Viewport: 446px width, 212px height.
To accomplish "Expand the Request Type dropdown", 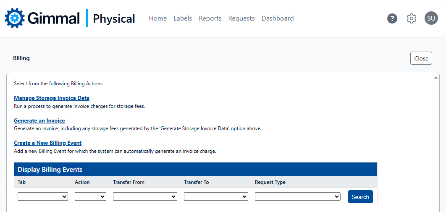I will [297, 196].
